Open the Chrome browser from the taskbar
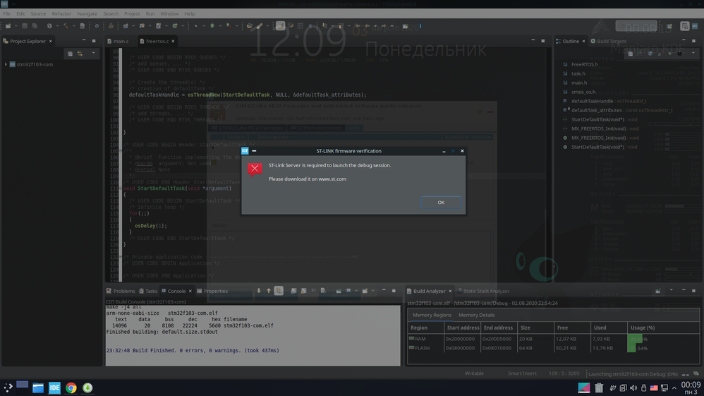Image resolution: width=704 pixels, height=396 pixels. (71, 388)
